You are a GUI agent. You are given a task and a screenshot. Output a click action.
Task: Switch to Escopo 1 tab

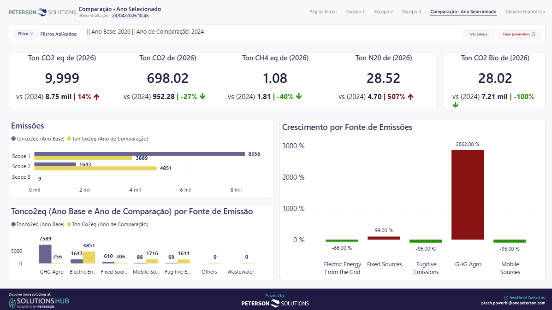point(355,12)
